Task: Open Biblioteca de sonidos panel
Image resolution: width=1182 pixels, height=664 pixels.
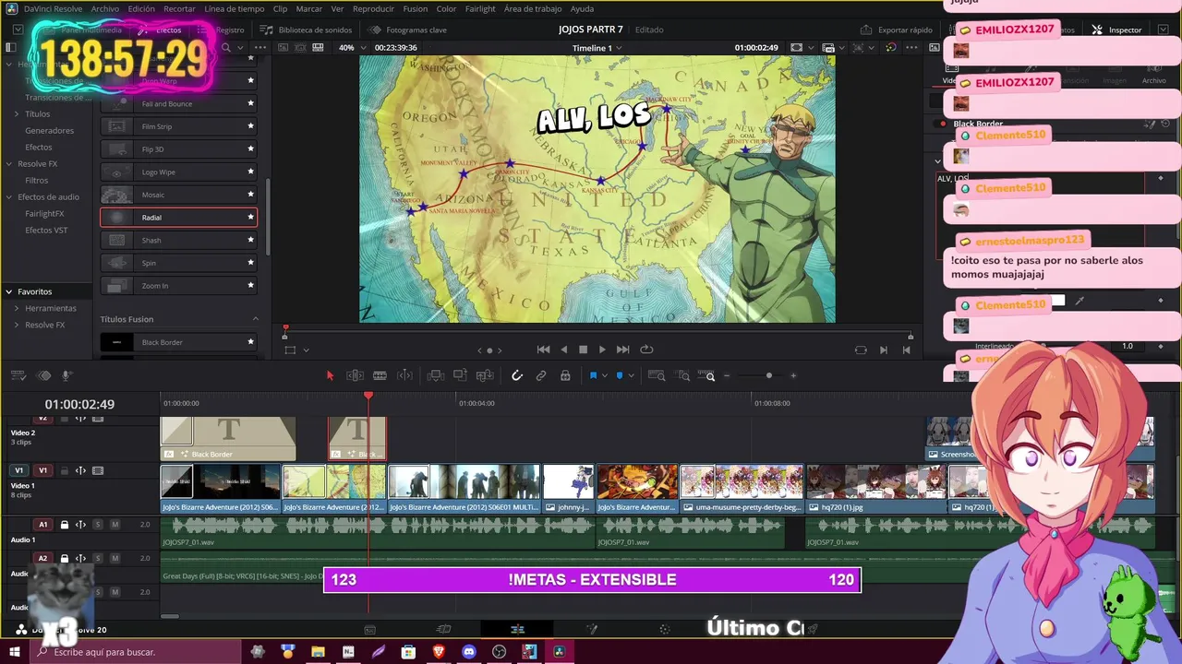Action: 306,30
